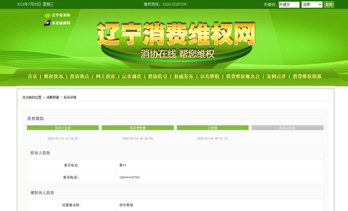Open the 记者调查 section
Screen dimensions: 348x211
pyautogui.click(x=132, y=77)
